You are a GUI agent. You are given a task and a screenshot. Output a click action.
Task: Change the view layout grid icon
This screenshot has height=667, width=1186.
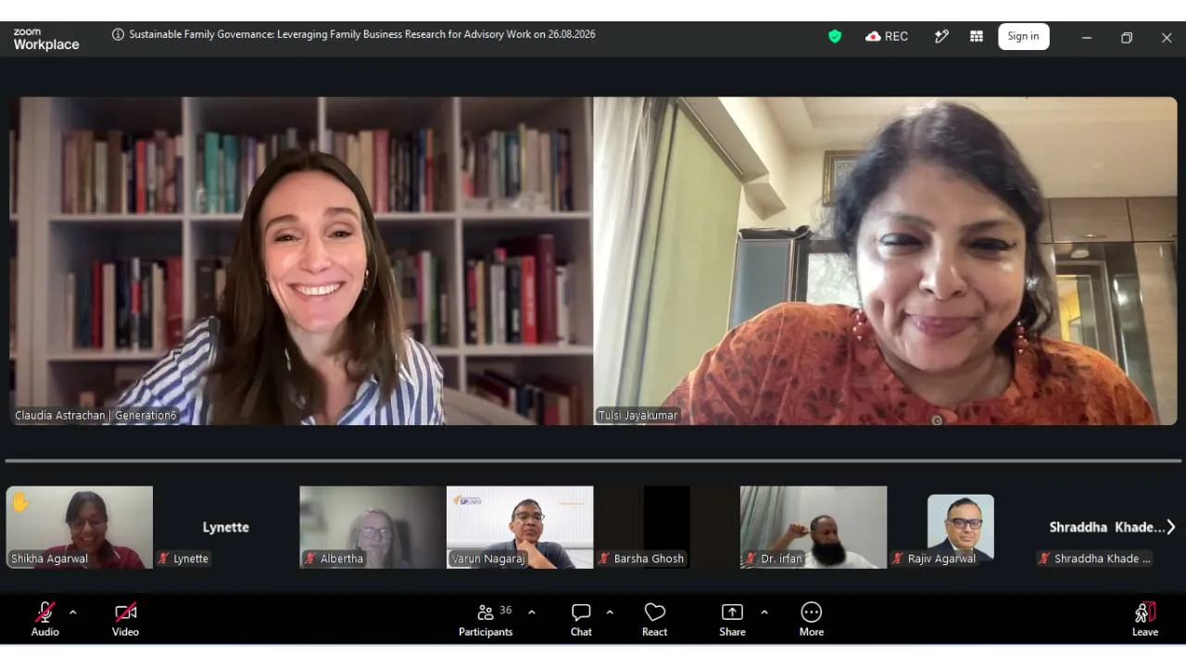pos(976,36)
